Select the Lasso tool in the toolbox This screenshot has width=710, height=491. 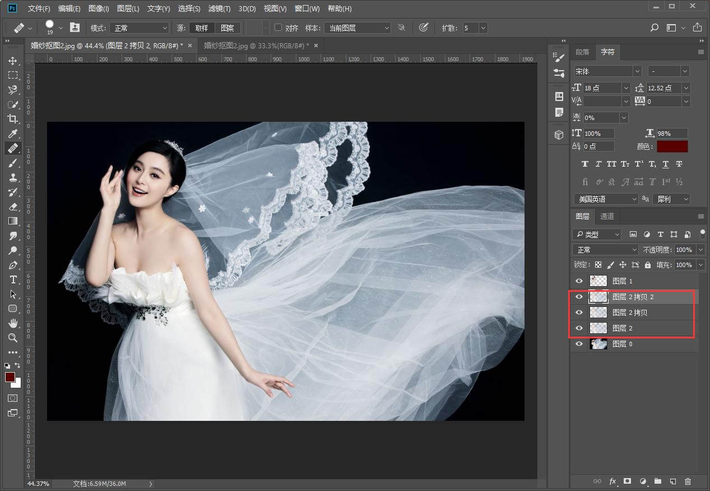(12, 90)
